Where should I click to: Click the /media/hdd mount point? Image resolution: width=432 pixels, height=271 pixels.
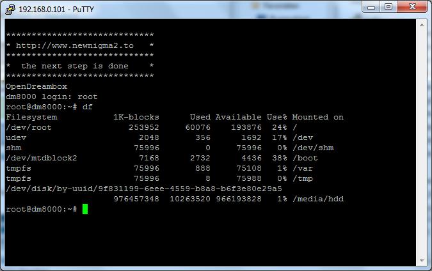(x=318, y=199)
